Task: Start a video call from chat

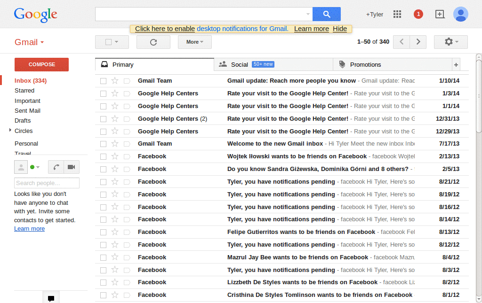Action: click(x=72, y=167)
